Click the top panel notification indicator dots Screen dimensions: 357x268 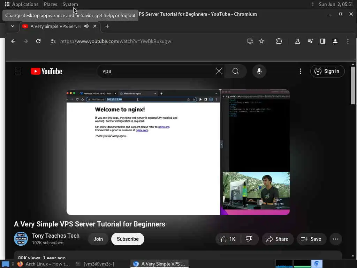click(312, 4)
